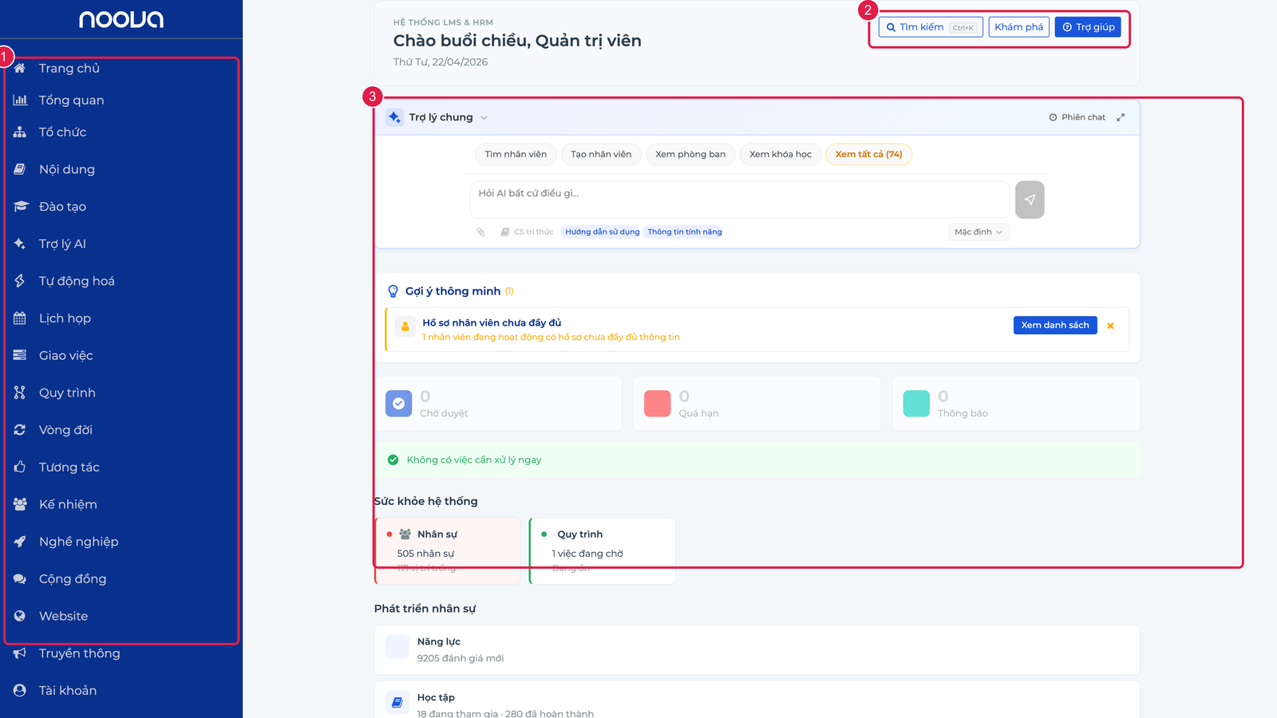Expand the AI chat panel fullscreen icon
Image resolution: width=1277 pixels, height=718 pixels.
1121,117
